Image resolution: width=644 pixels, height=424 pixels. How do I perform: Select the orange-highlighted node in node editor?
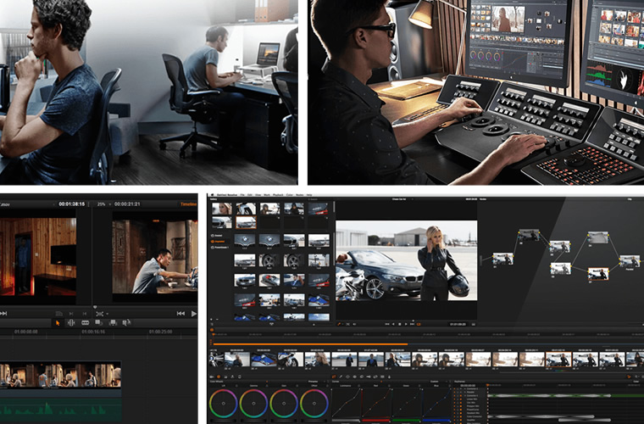coord(598,272)
